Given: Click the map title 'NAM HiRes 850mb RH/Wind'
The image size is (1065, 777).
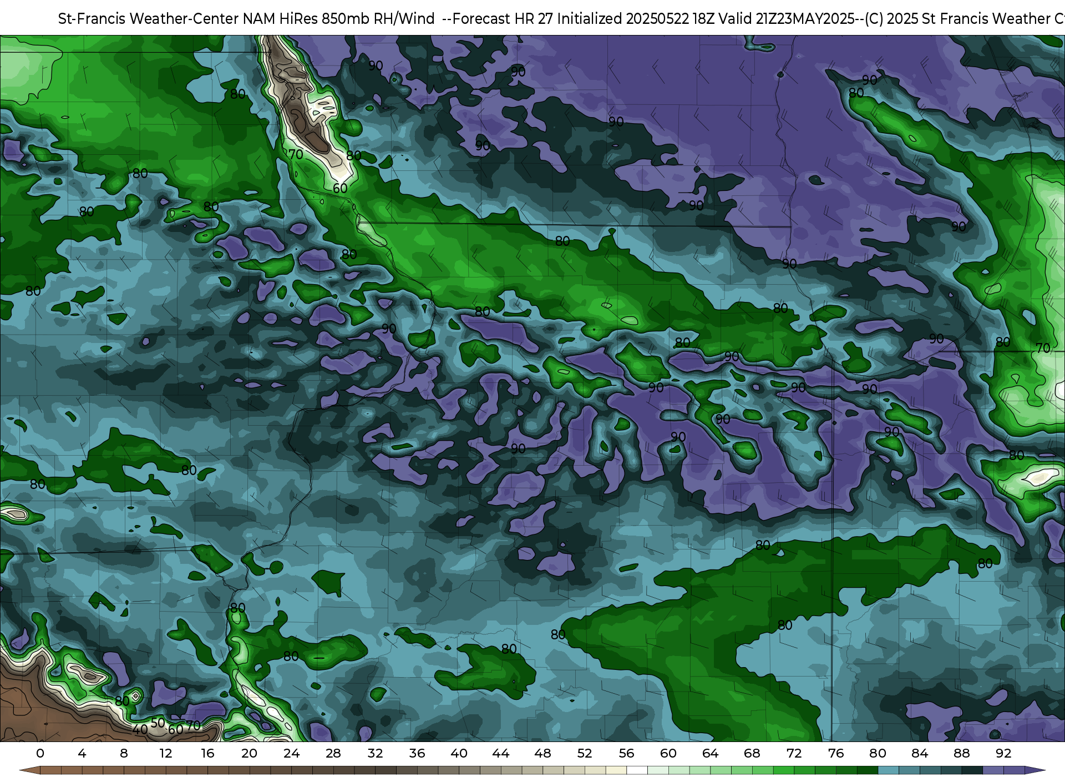Looking at the screenshot, I should pos(339,19).
